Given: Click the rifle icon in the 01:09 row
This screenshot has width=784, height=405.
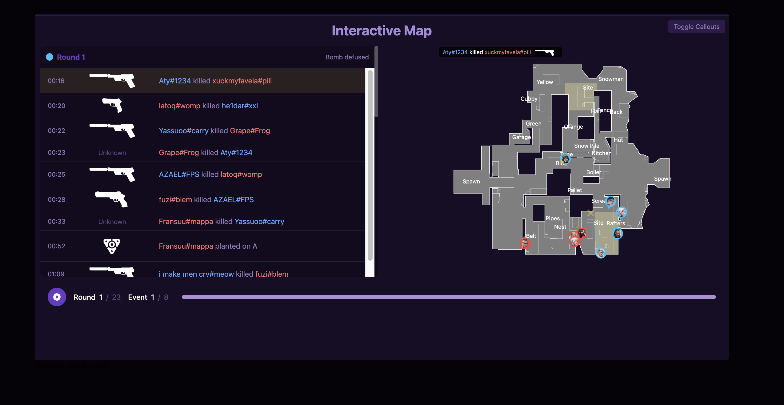Looking at the screenshot, I should click(112, 272).
